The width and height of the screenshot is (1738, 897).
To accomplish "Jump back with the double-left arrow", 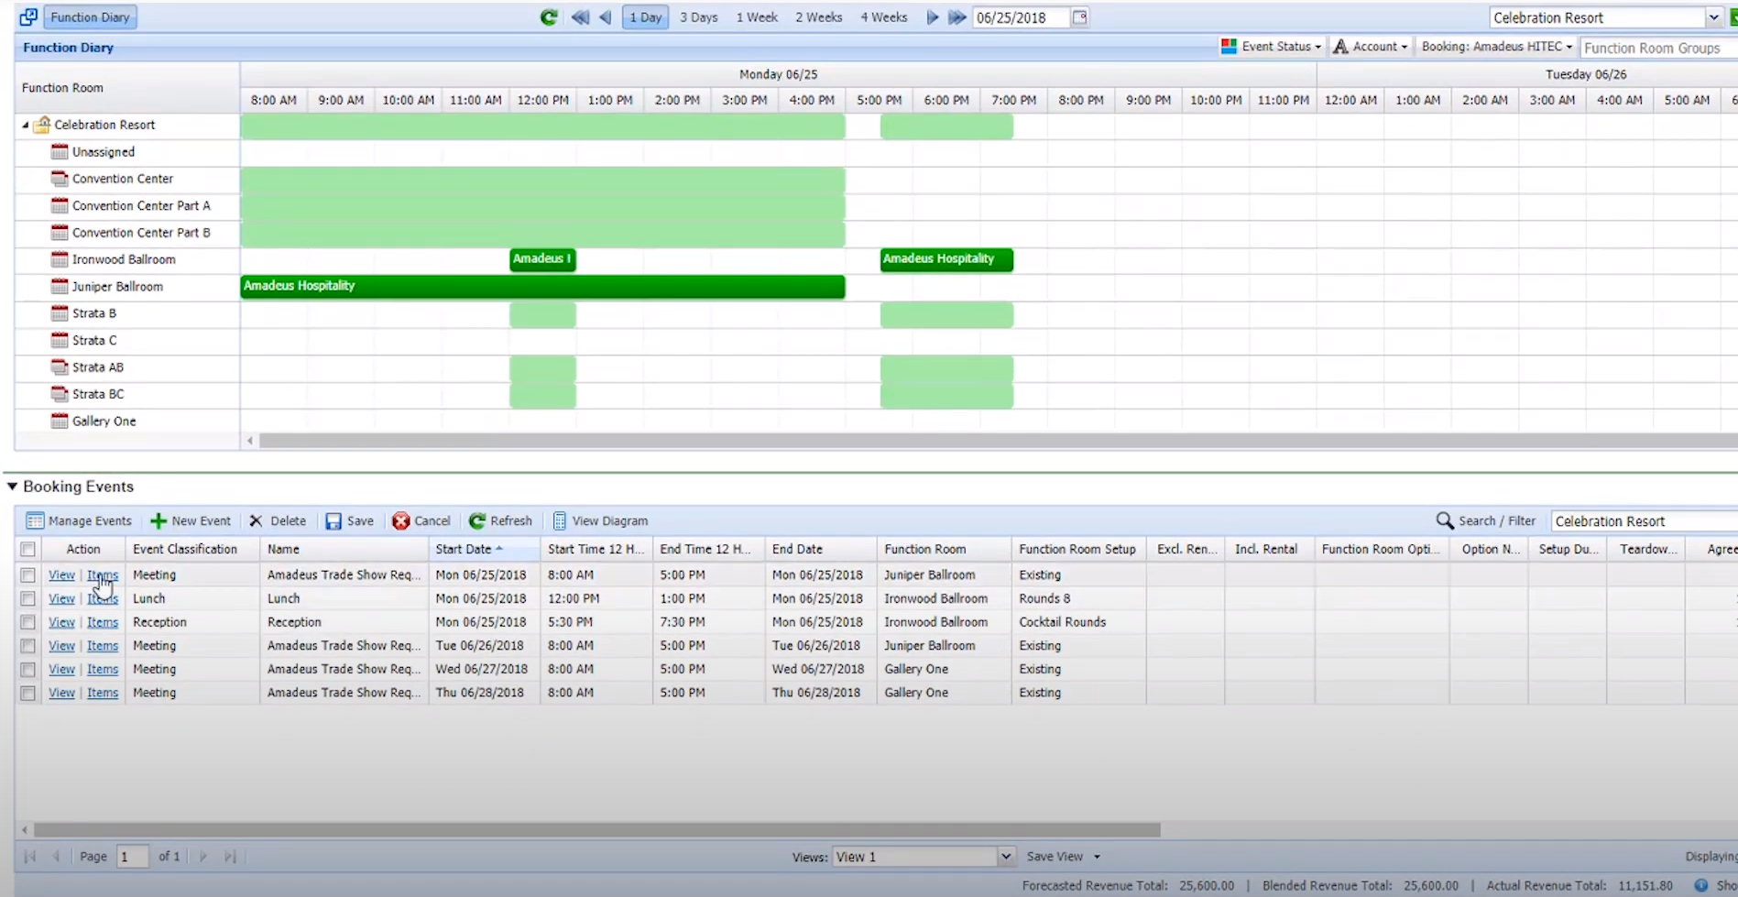I will [580, 17].
